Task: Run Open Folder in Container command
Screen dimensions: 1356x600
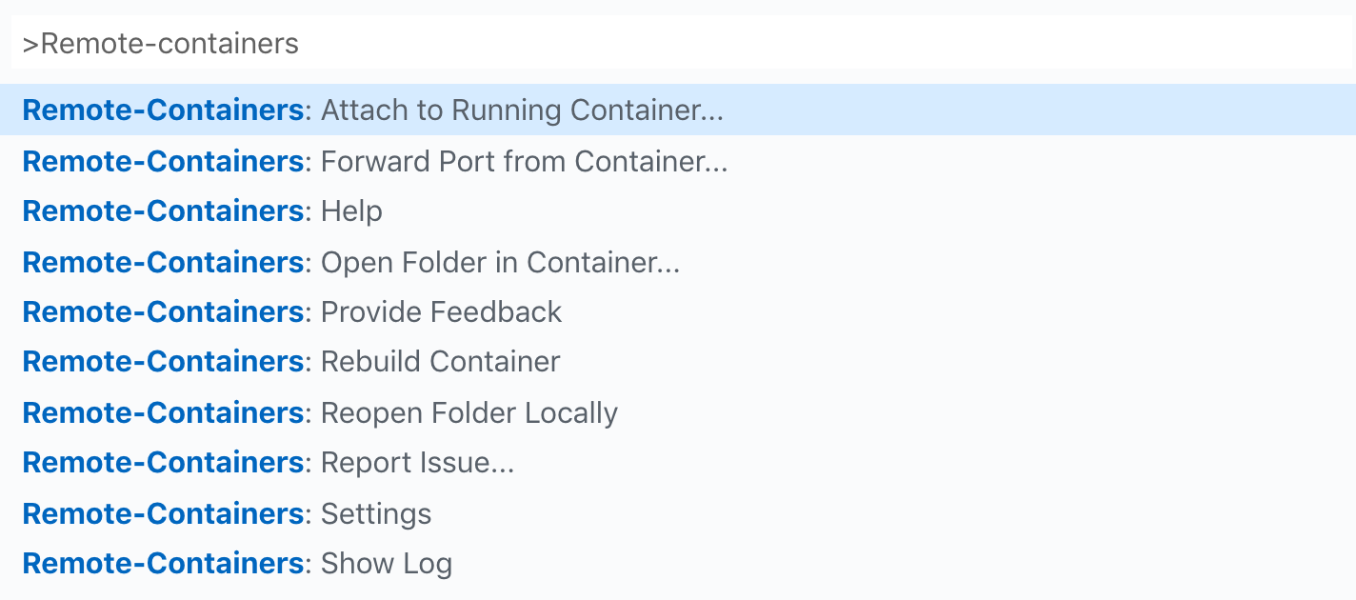Action: (500, 262)
